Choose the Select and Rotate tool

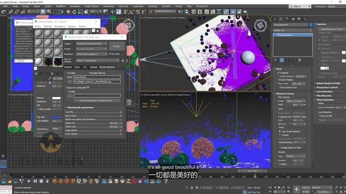tap(74, 12)
